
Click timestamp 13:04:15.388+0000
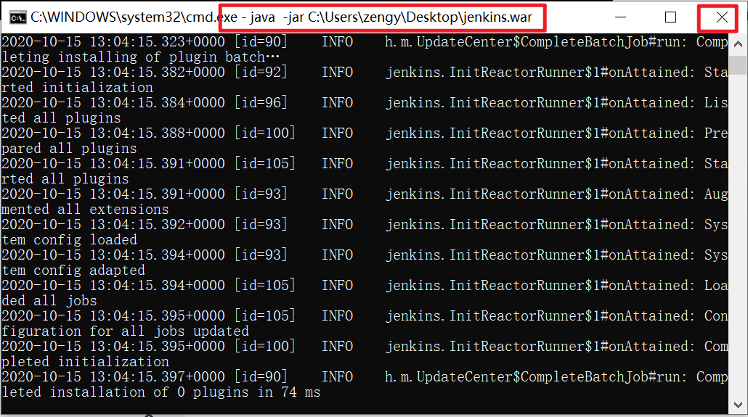(x=158, y=133)
